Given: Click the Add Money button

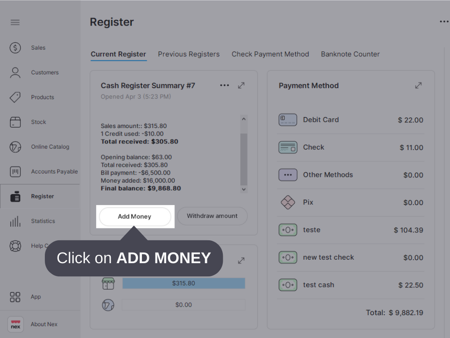Looking at the screenshot, I should pyautogui.click(x=134, y=217).
